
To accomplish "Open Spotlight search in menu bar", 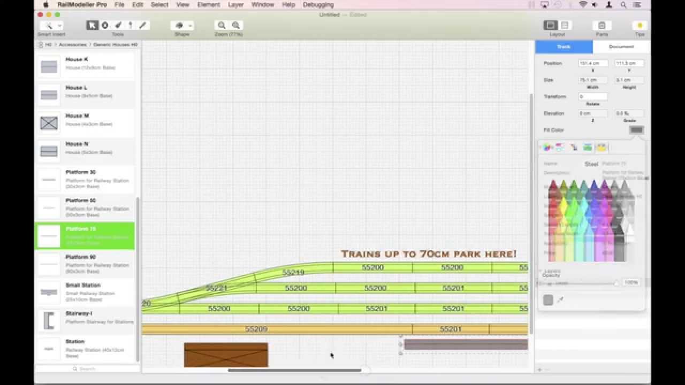I will pos(623,5).
